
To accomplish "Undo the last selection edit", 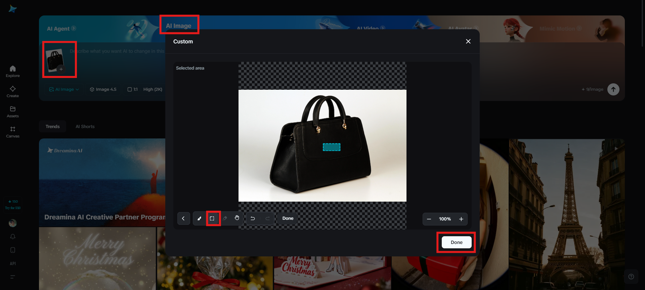I will click(253, 218).
